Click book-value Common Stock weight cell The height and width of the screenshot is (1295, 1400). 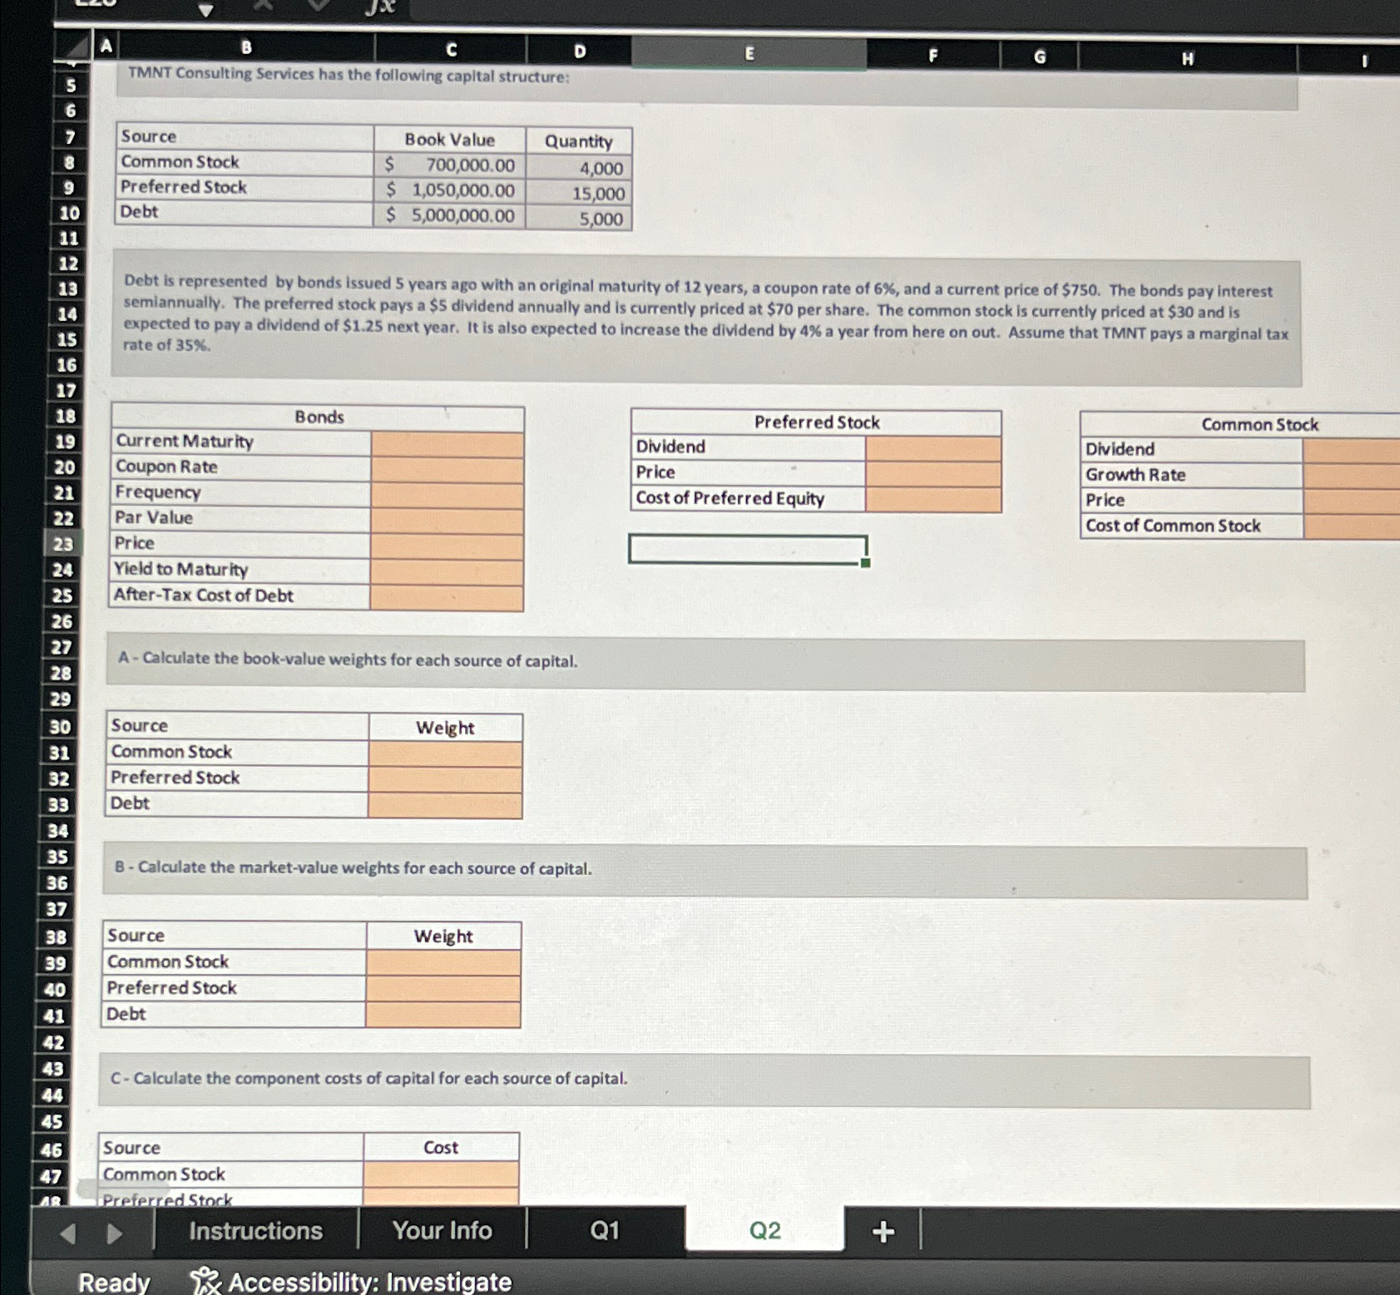pos(445,754)
